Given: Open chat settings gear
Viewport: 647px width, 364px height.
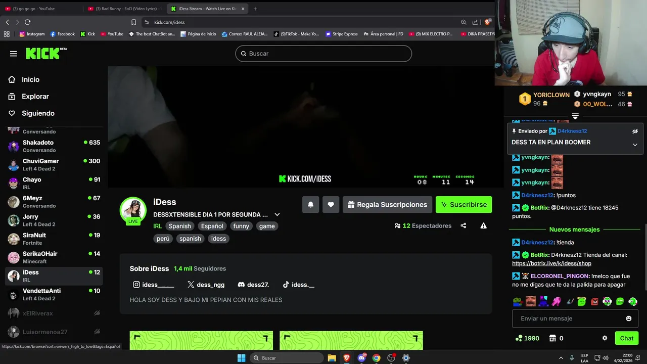Looking at the screenshot, I should click(605, 338).
